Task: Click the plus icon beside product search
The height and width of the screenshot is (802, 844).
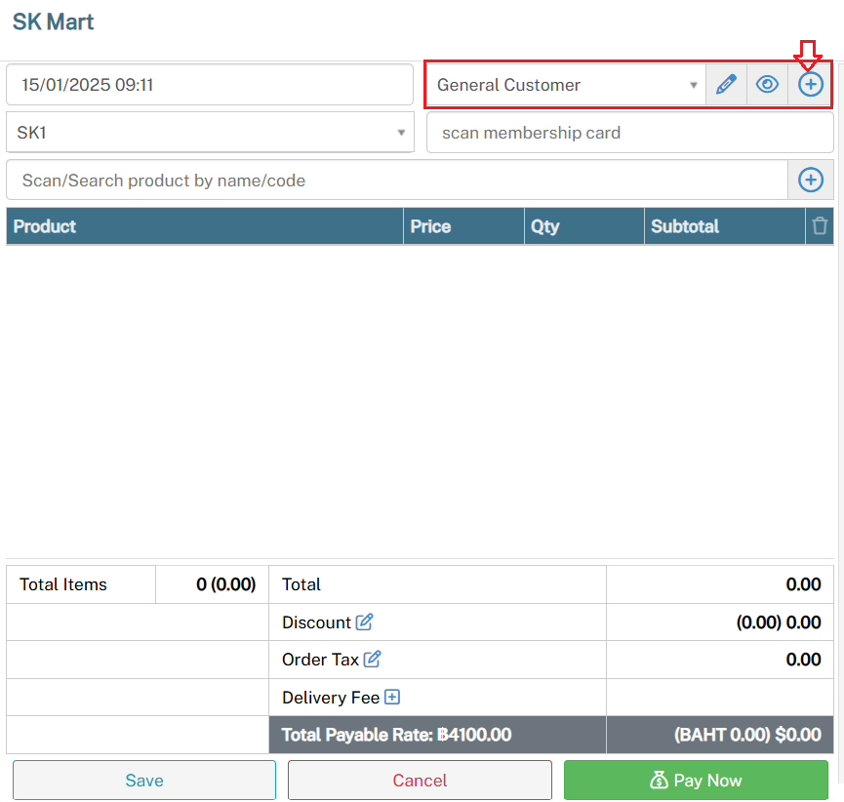Action: [x=811, y=180]
